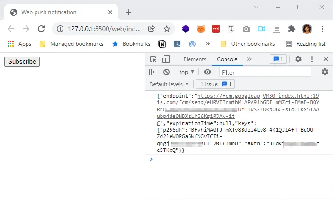Open a new tab with plus button

click(128, 12)
